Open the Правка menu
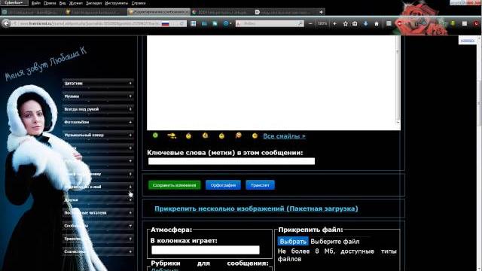 50,3
